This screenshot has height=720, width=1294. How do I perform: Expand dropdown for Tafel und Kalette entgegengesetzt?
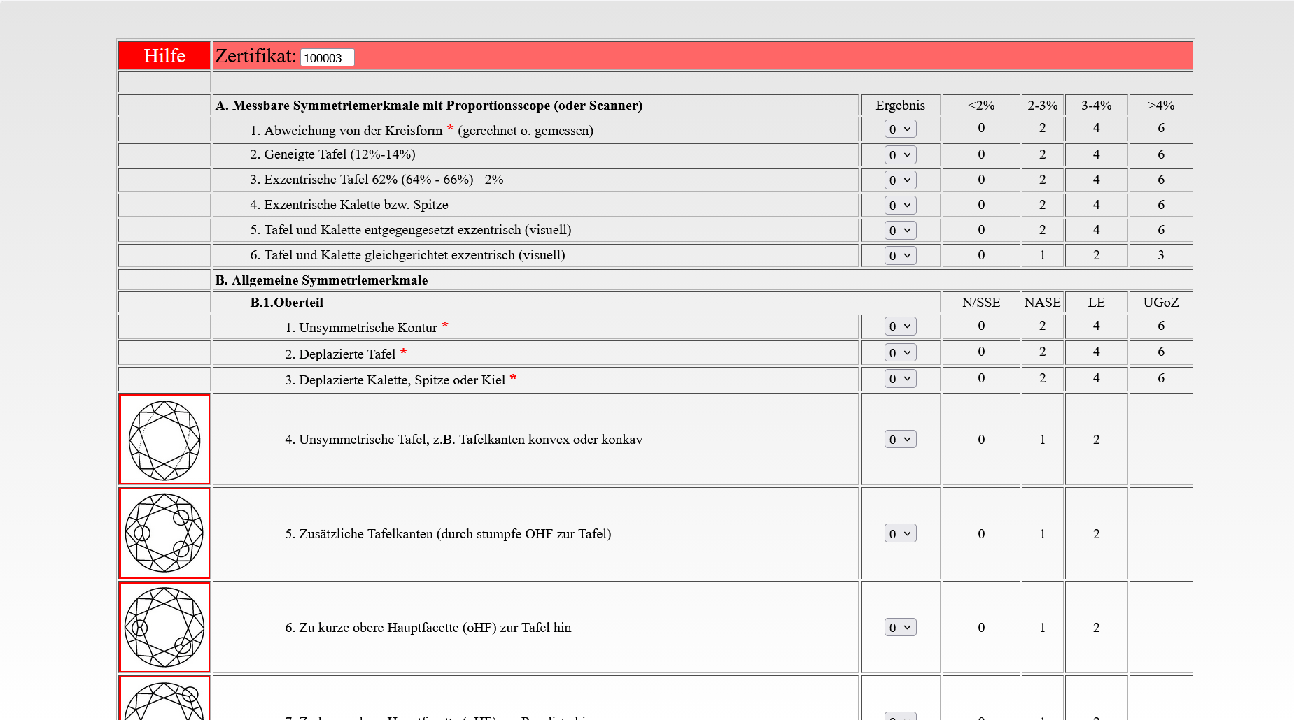[900, 231]
